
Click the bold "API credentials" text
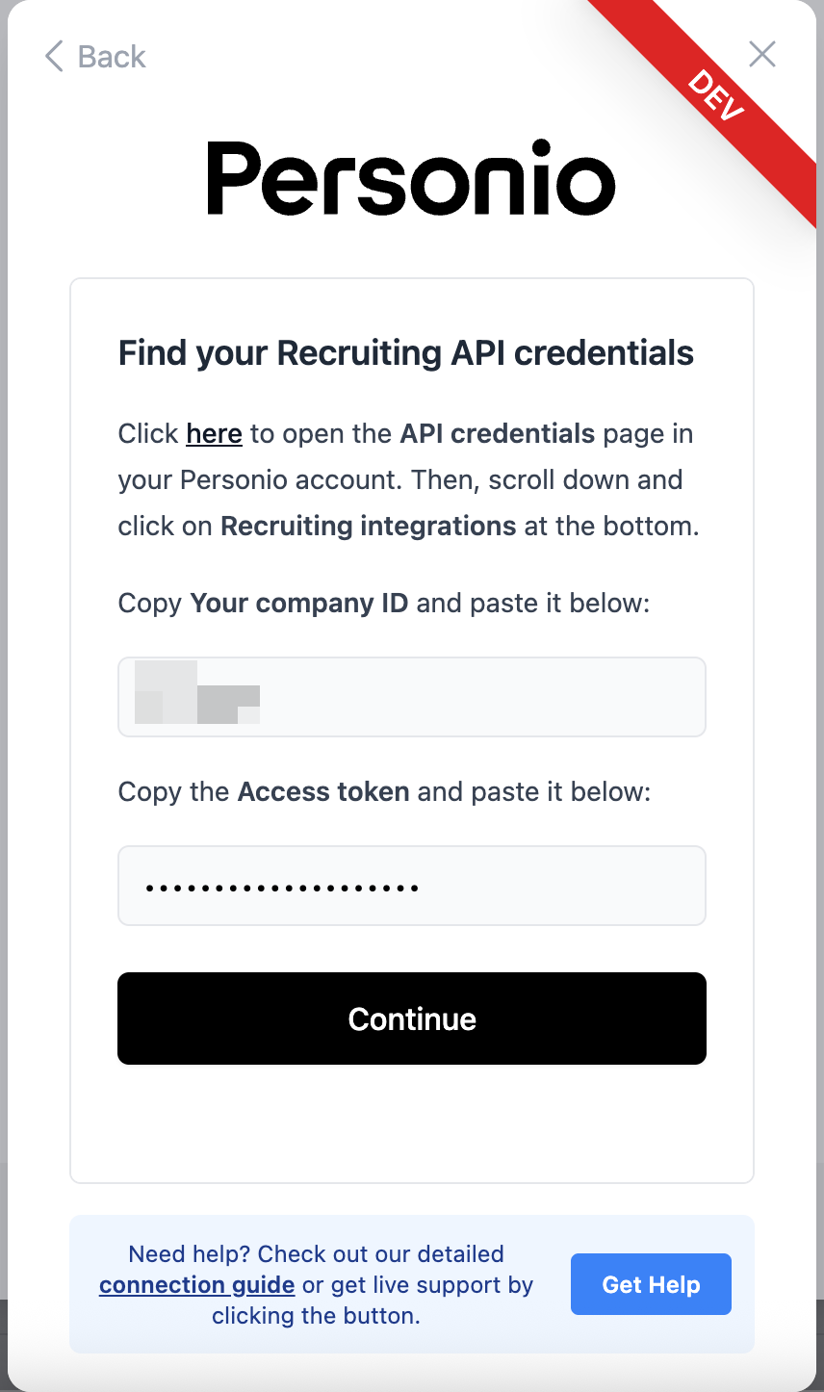point(498,433)
